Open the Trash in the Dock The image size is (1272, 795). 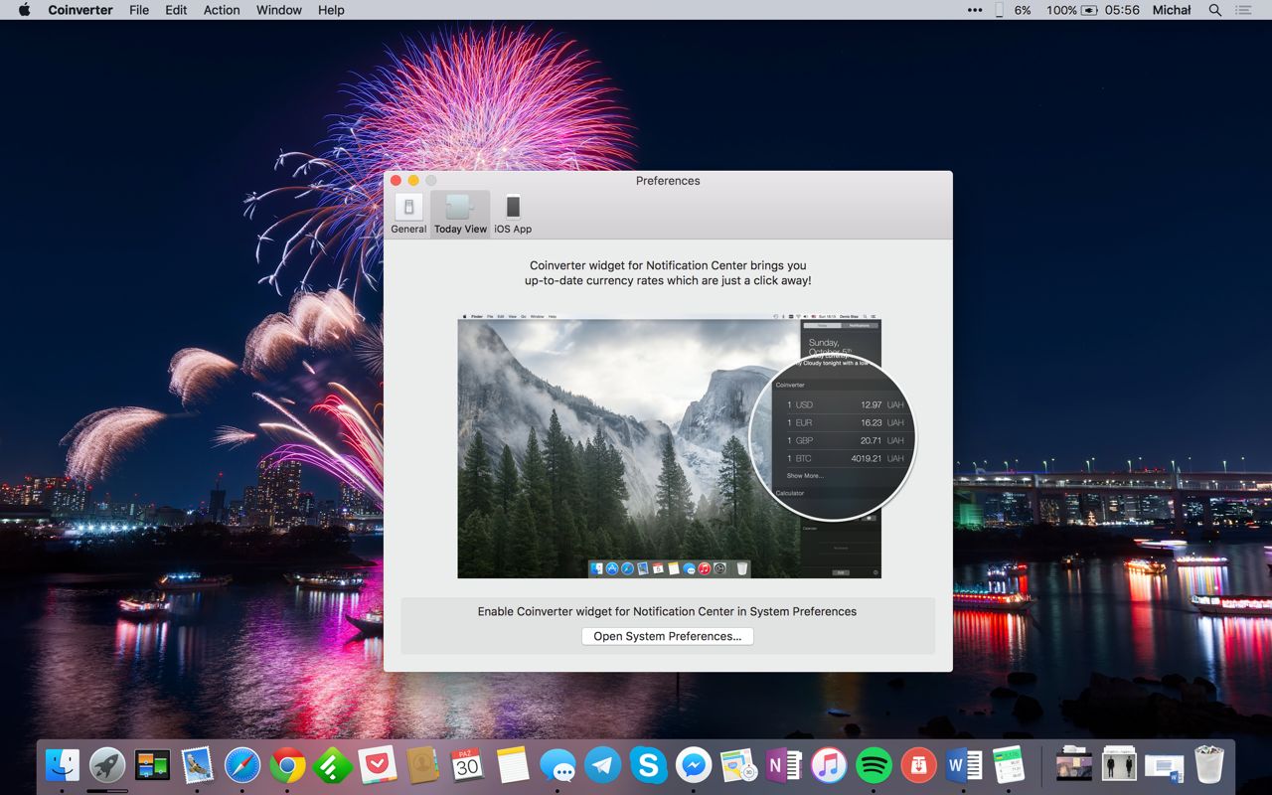point(1209,765)
